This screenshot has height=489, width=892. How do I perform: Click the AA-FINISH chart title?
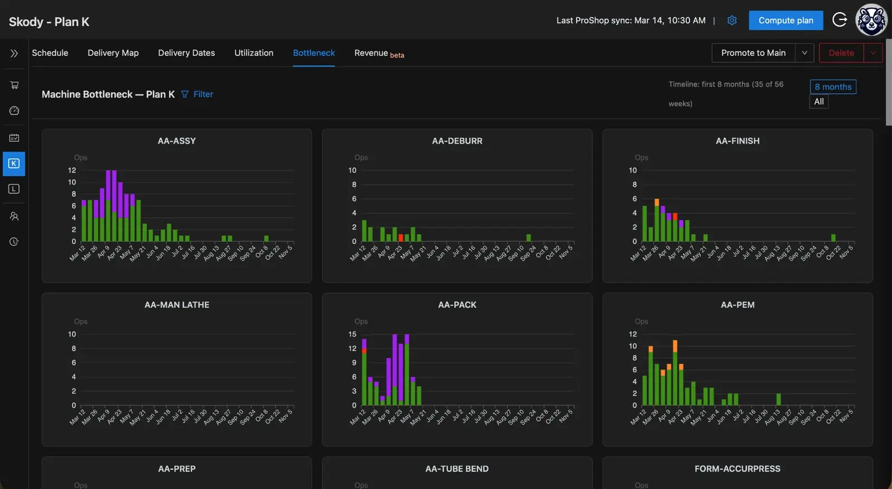738,141
